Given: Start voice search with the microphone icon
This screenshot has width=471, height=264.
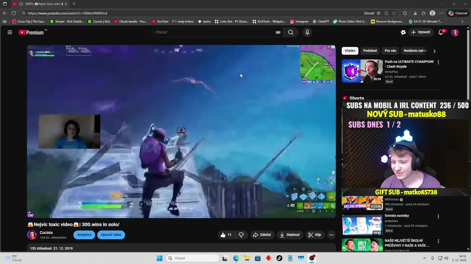Looking at the screenshot, I should point(307,32).
